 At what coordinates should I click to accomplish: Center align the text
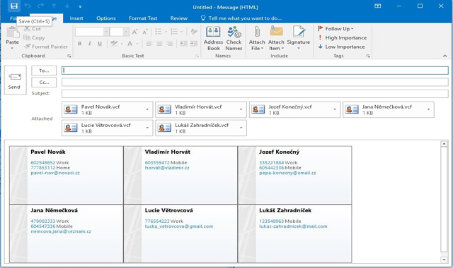(159, 44)
